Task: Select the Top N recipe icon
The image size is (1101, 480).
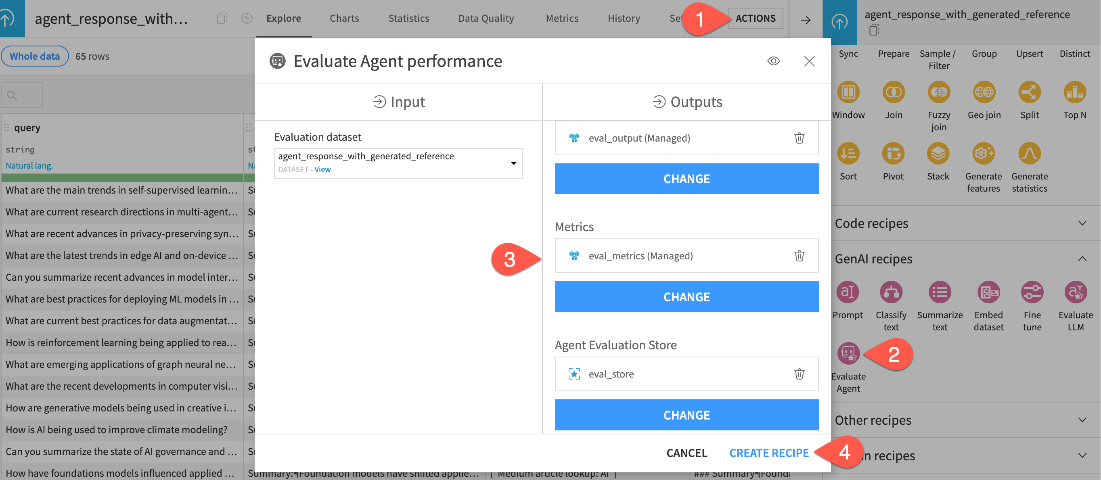Action: coord(1074,92)
